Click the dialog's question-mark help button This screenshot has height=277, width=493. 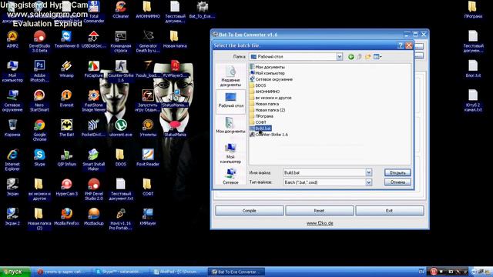coord(401,45)
